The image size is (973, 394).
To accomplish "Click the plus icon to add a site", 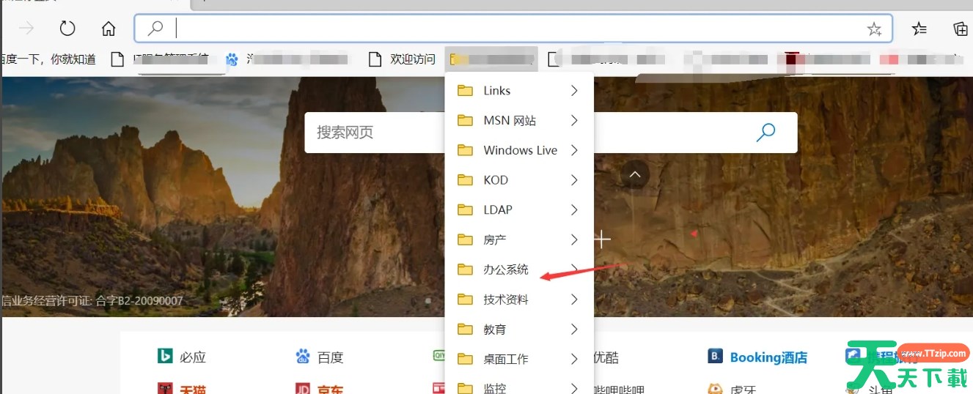I will click(x=602, y=239).
